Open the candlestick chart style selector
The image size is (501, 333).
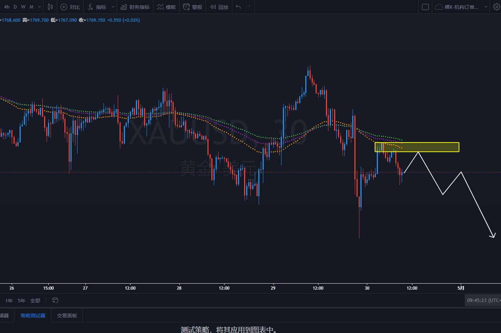click(x=50, y=7)
